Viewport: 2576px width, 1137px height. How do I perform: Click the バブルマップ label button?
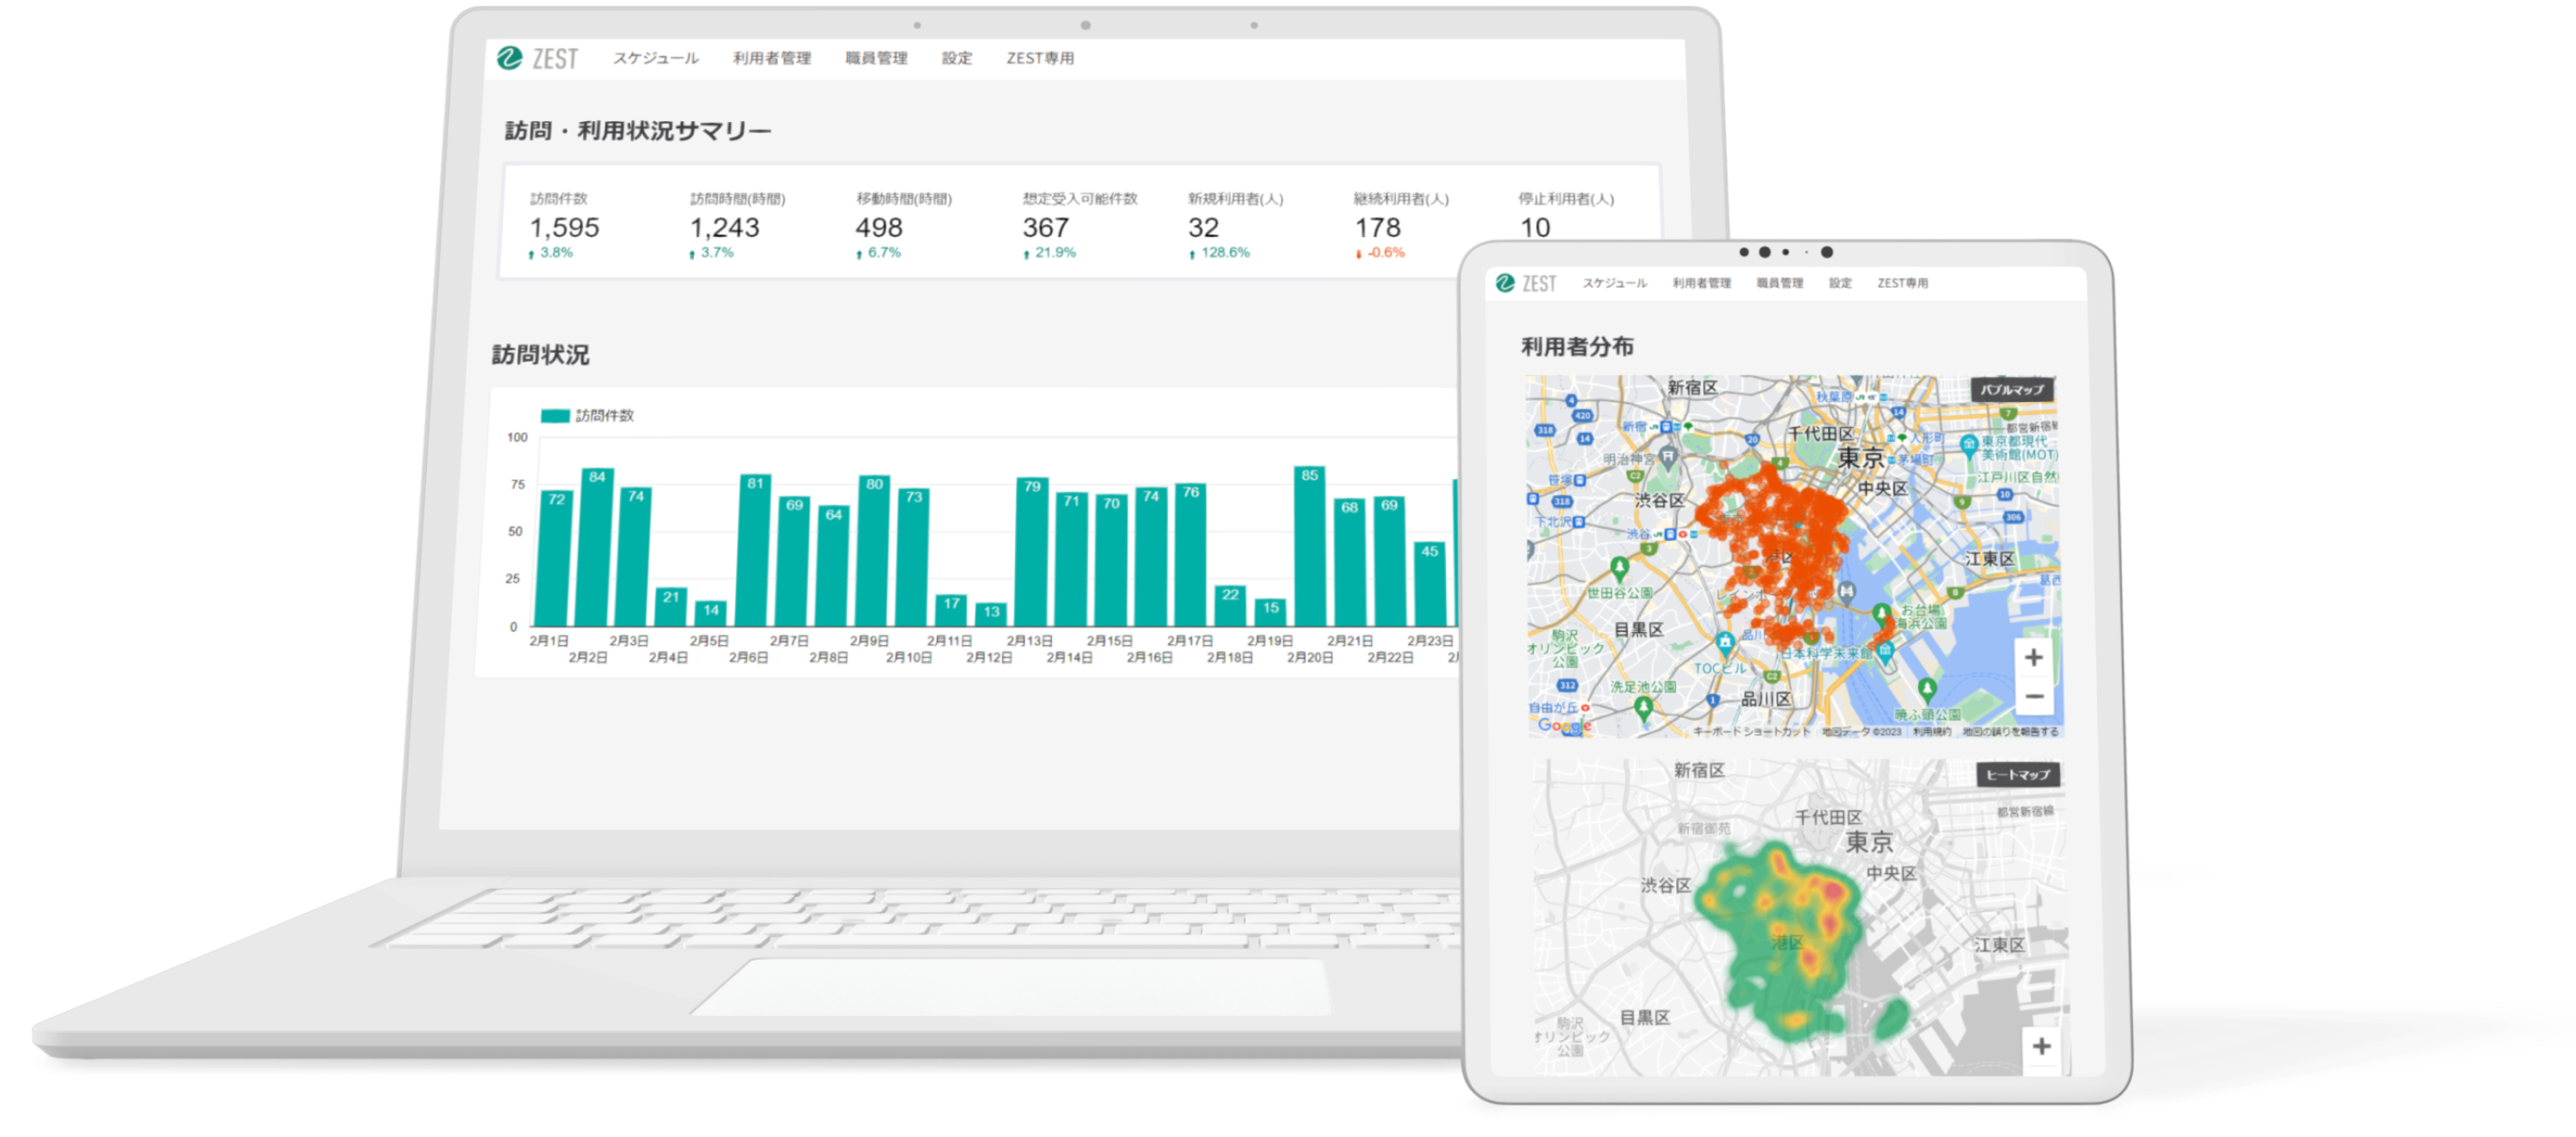click(x=2012, y=389)
